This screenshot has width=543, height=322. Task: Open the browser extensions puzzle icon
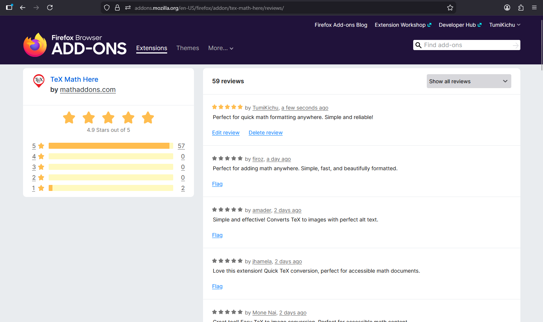tap(521, 8)
